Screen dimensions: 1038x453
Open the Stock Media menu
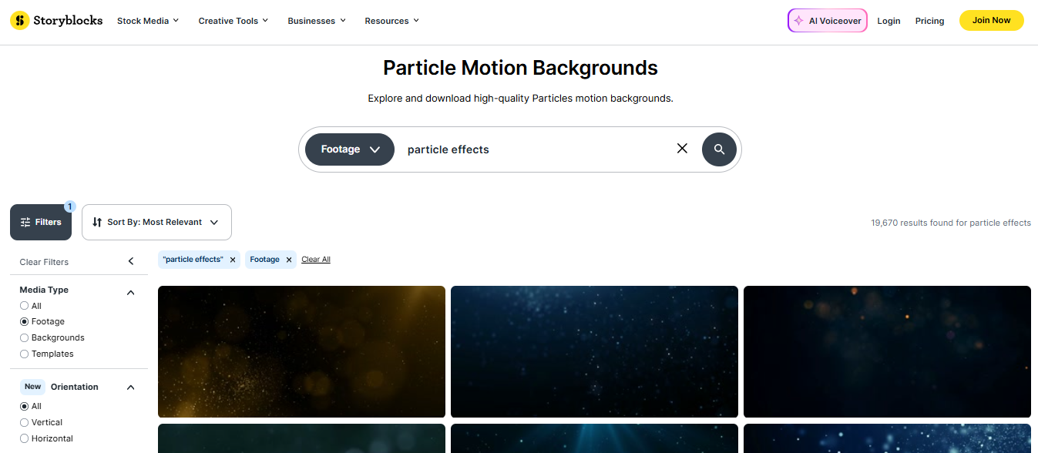[148, 21]
